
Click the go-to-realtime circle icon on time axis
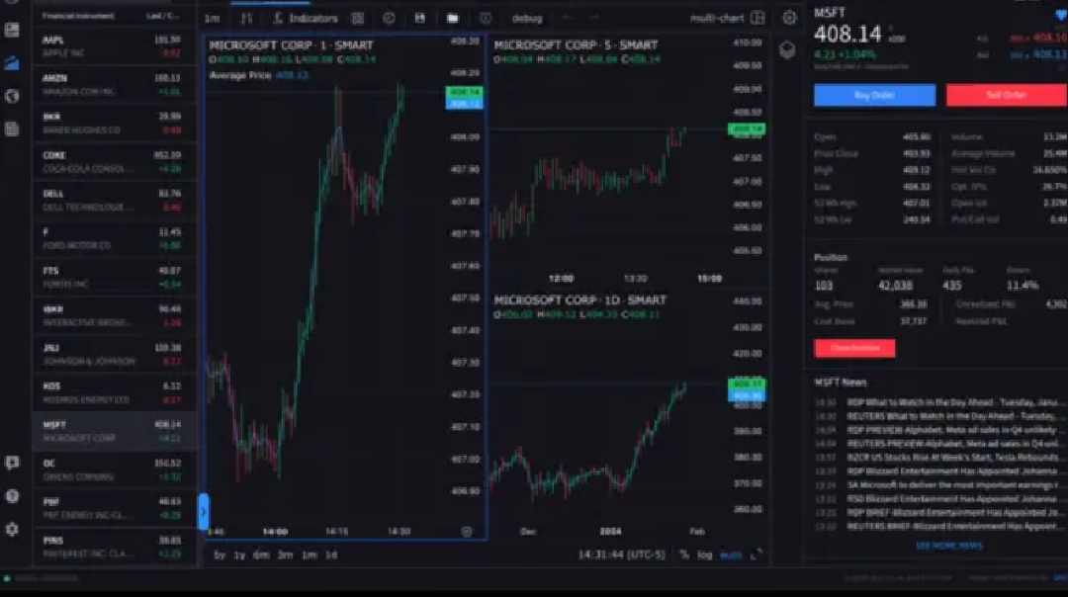467,531
